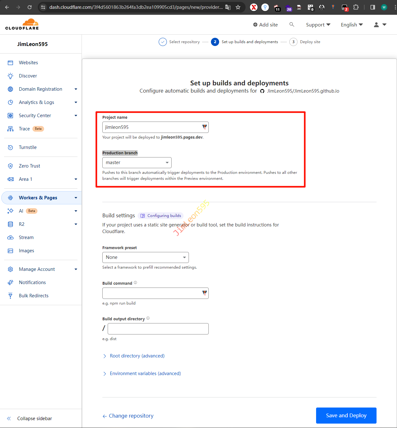Click the Cloudflare logo
Screen dimensions: 397x428
pyautogui.click(x=22, y=24)
